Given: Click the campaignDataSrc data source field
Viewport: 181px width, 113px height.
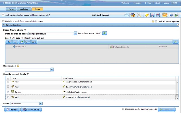Looking at the screenshot, I should tap(51, 33).
